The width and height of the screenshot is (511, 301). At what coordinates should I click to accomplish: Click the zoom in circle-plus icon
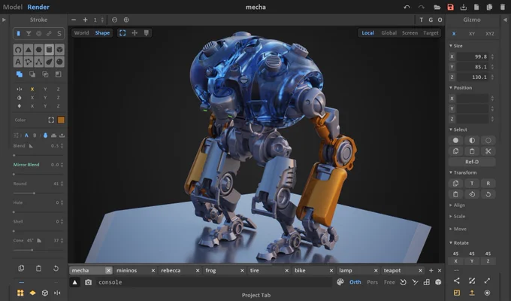tap(126, 20)
